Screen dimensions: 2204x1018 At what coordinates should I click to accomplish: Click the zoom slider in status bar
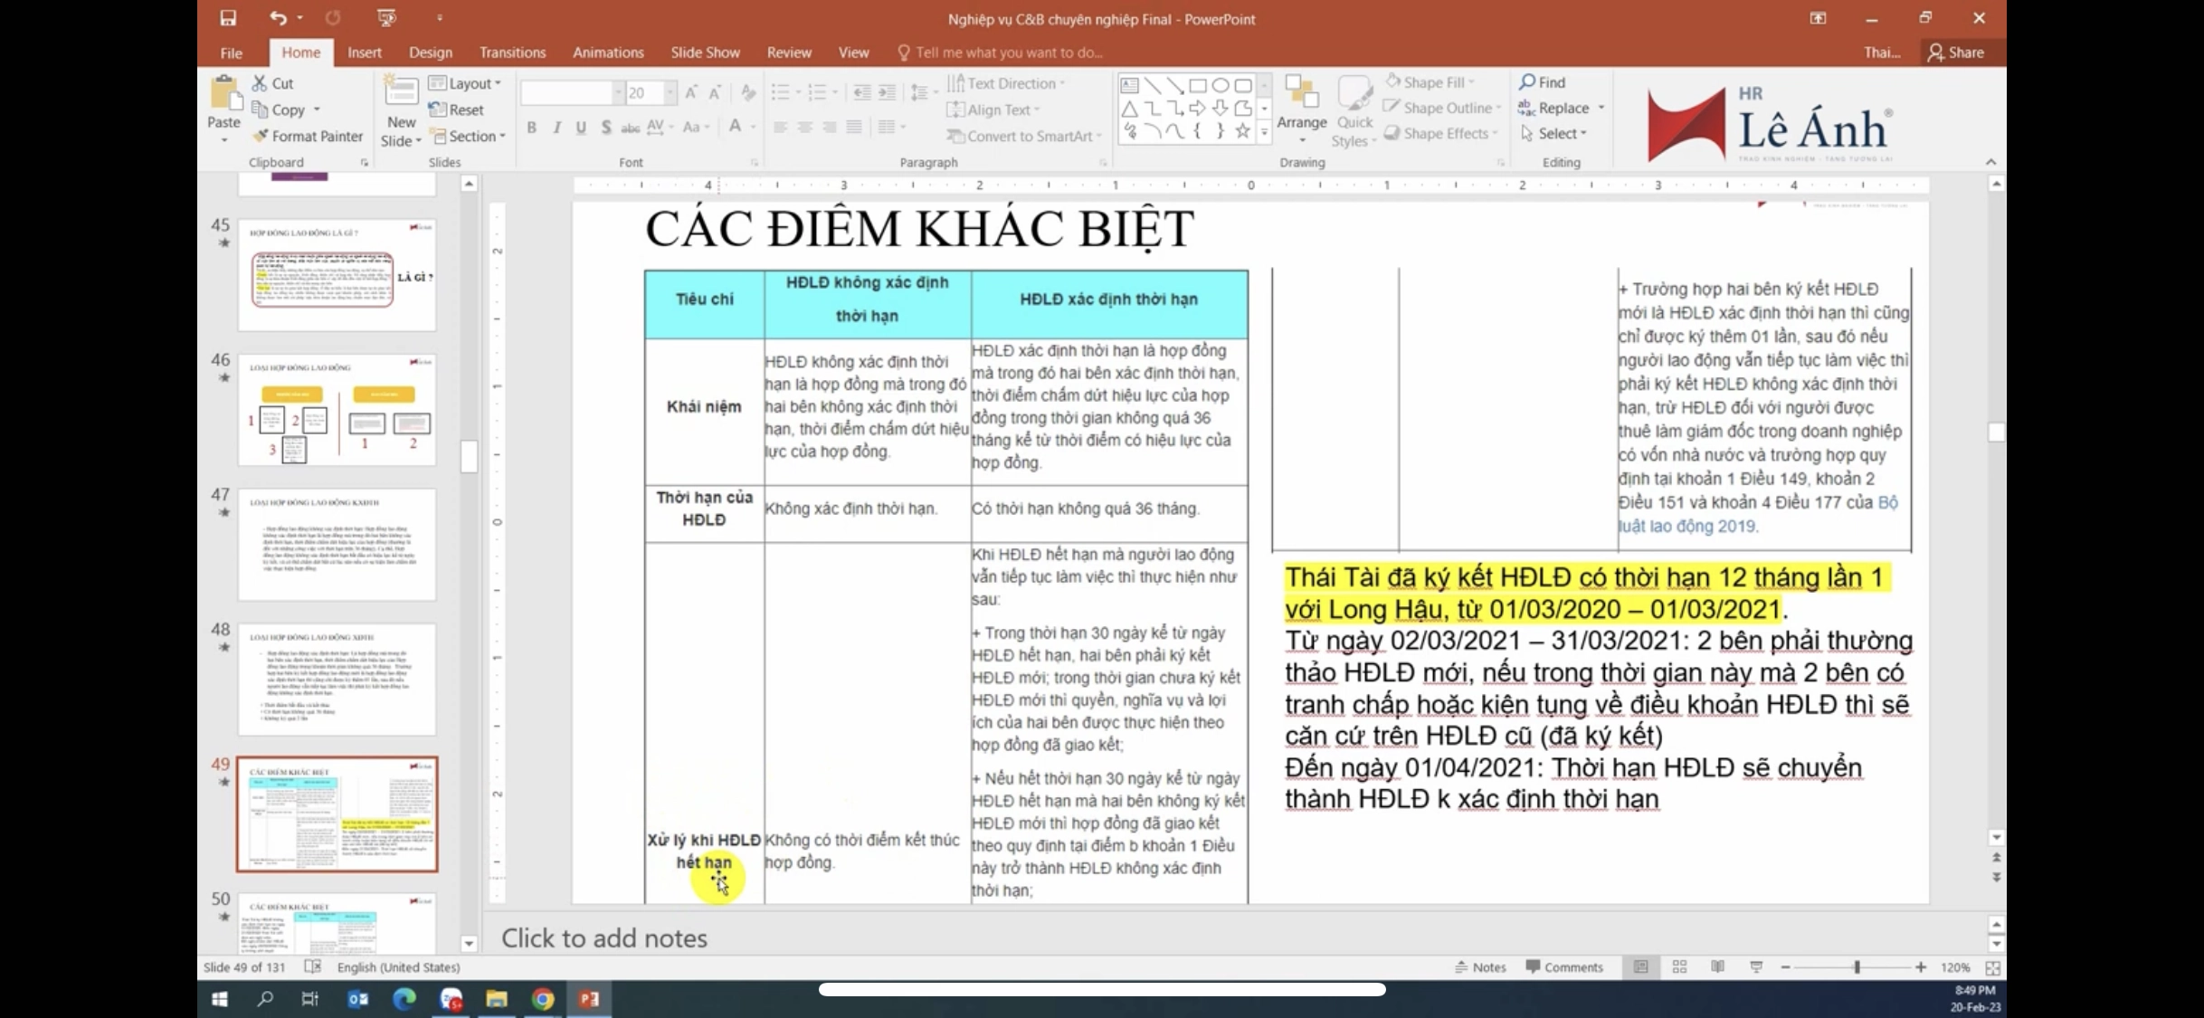tap(1857, 967)
